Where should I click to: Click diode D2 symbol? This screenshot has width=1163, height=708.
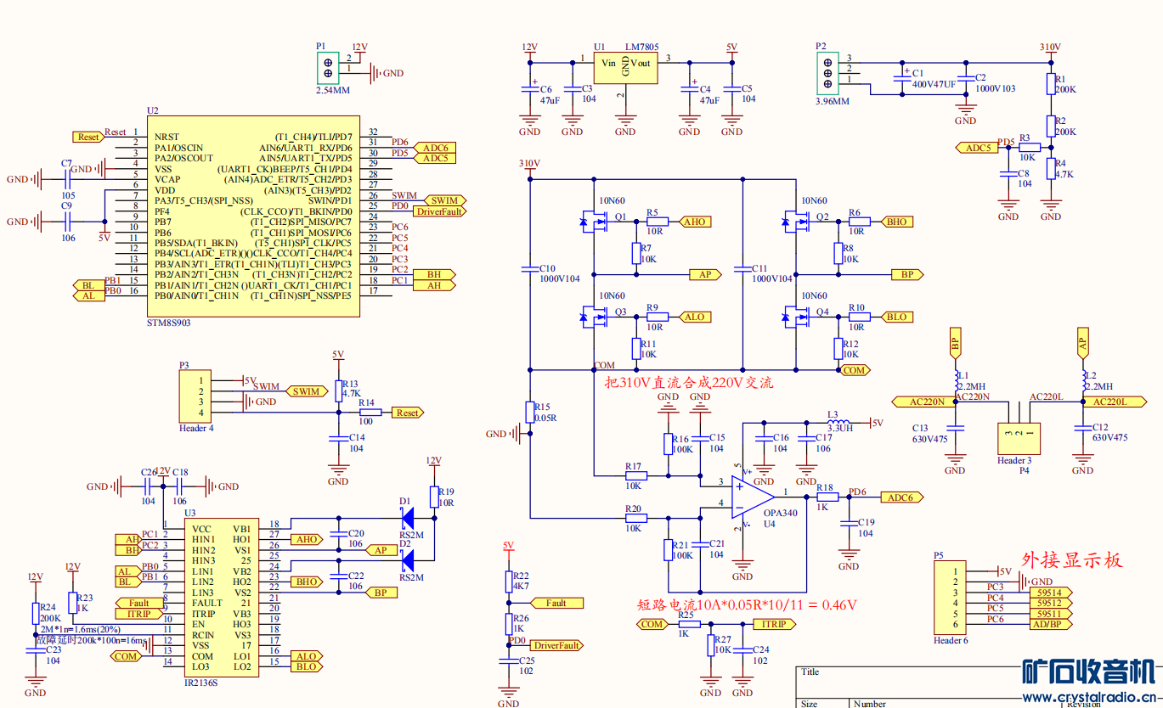pyautogui.click(x=409, y=559)
